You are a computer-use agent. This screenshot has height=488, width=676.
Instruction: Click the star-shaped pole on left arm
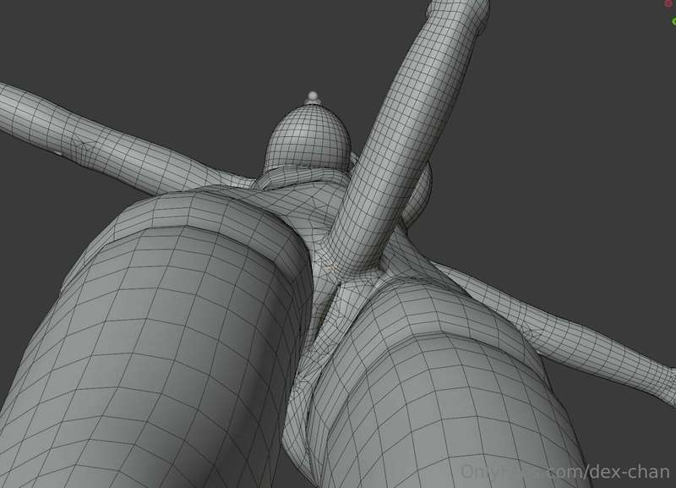tap(82, 142)
